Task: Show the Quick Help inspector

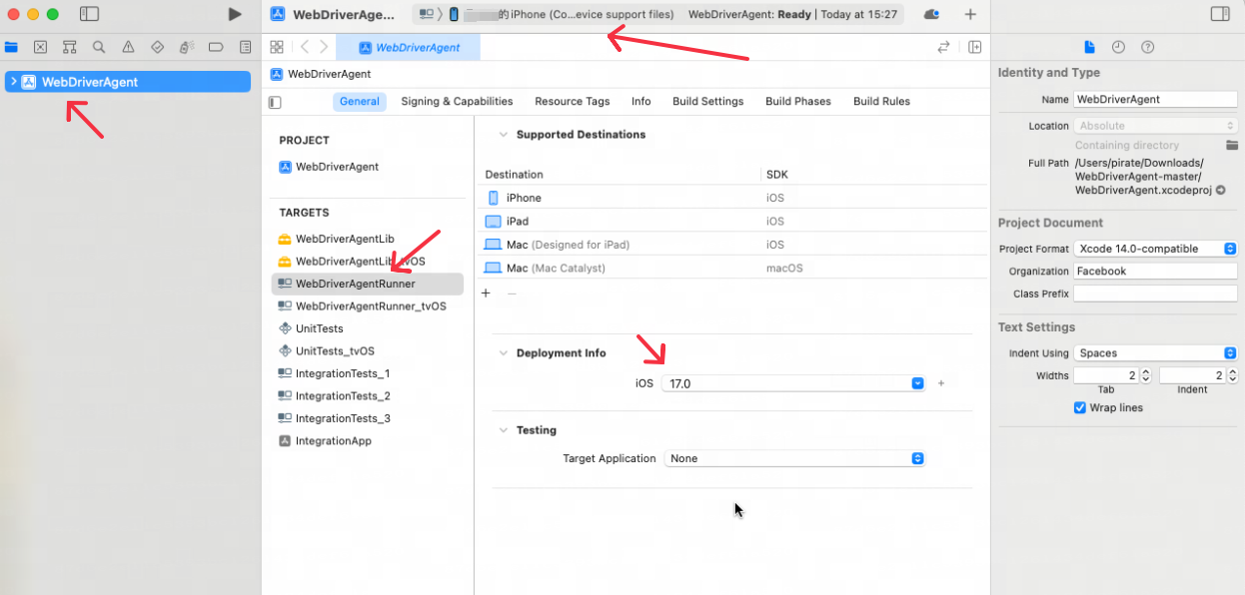Action: click(x=1147, y=47)
